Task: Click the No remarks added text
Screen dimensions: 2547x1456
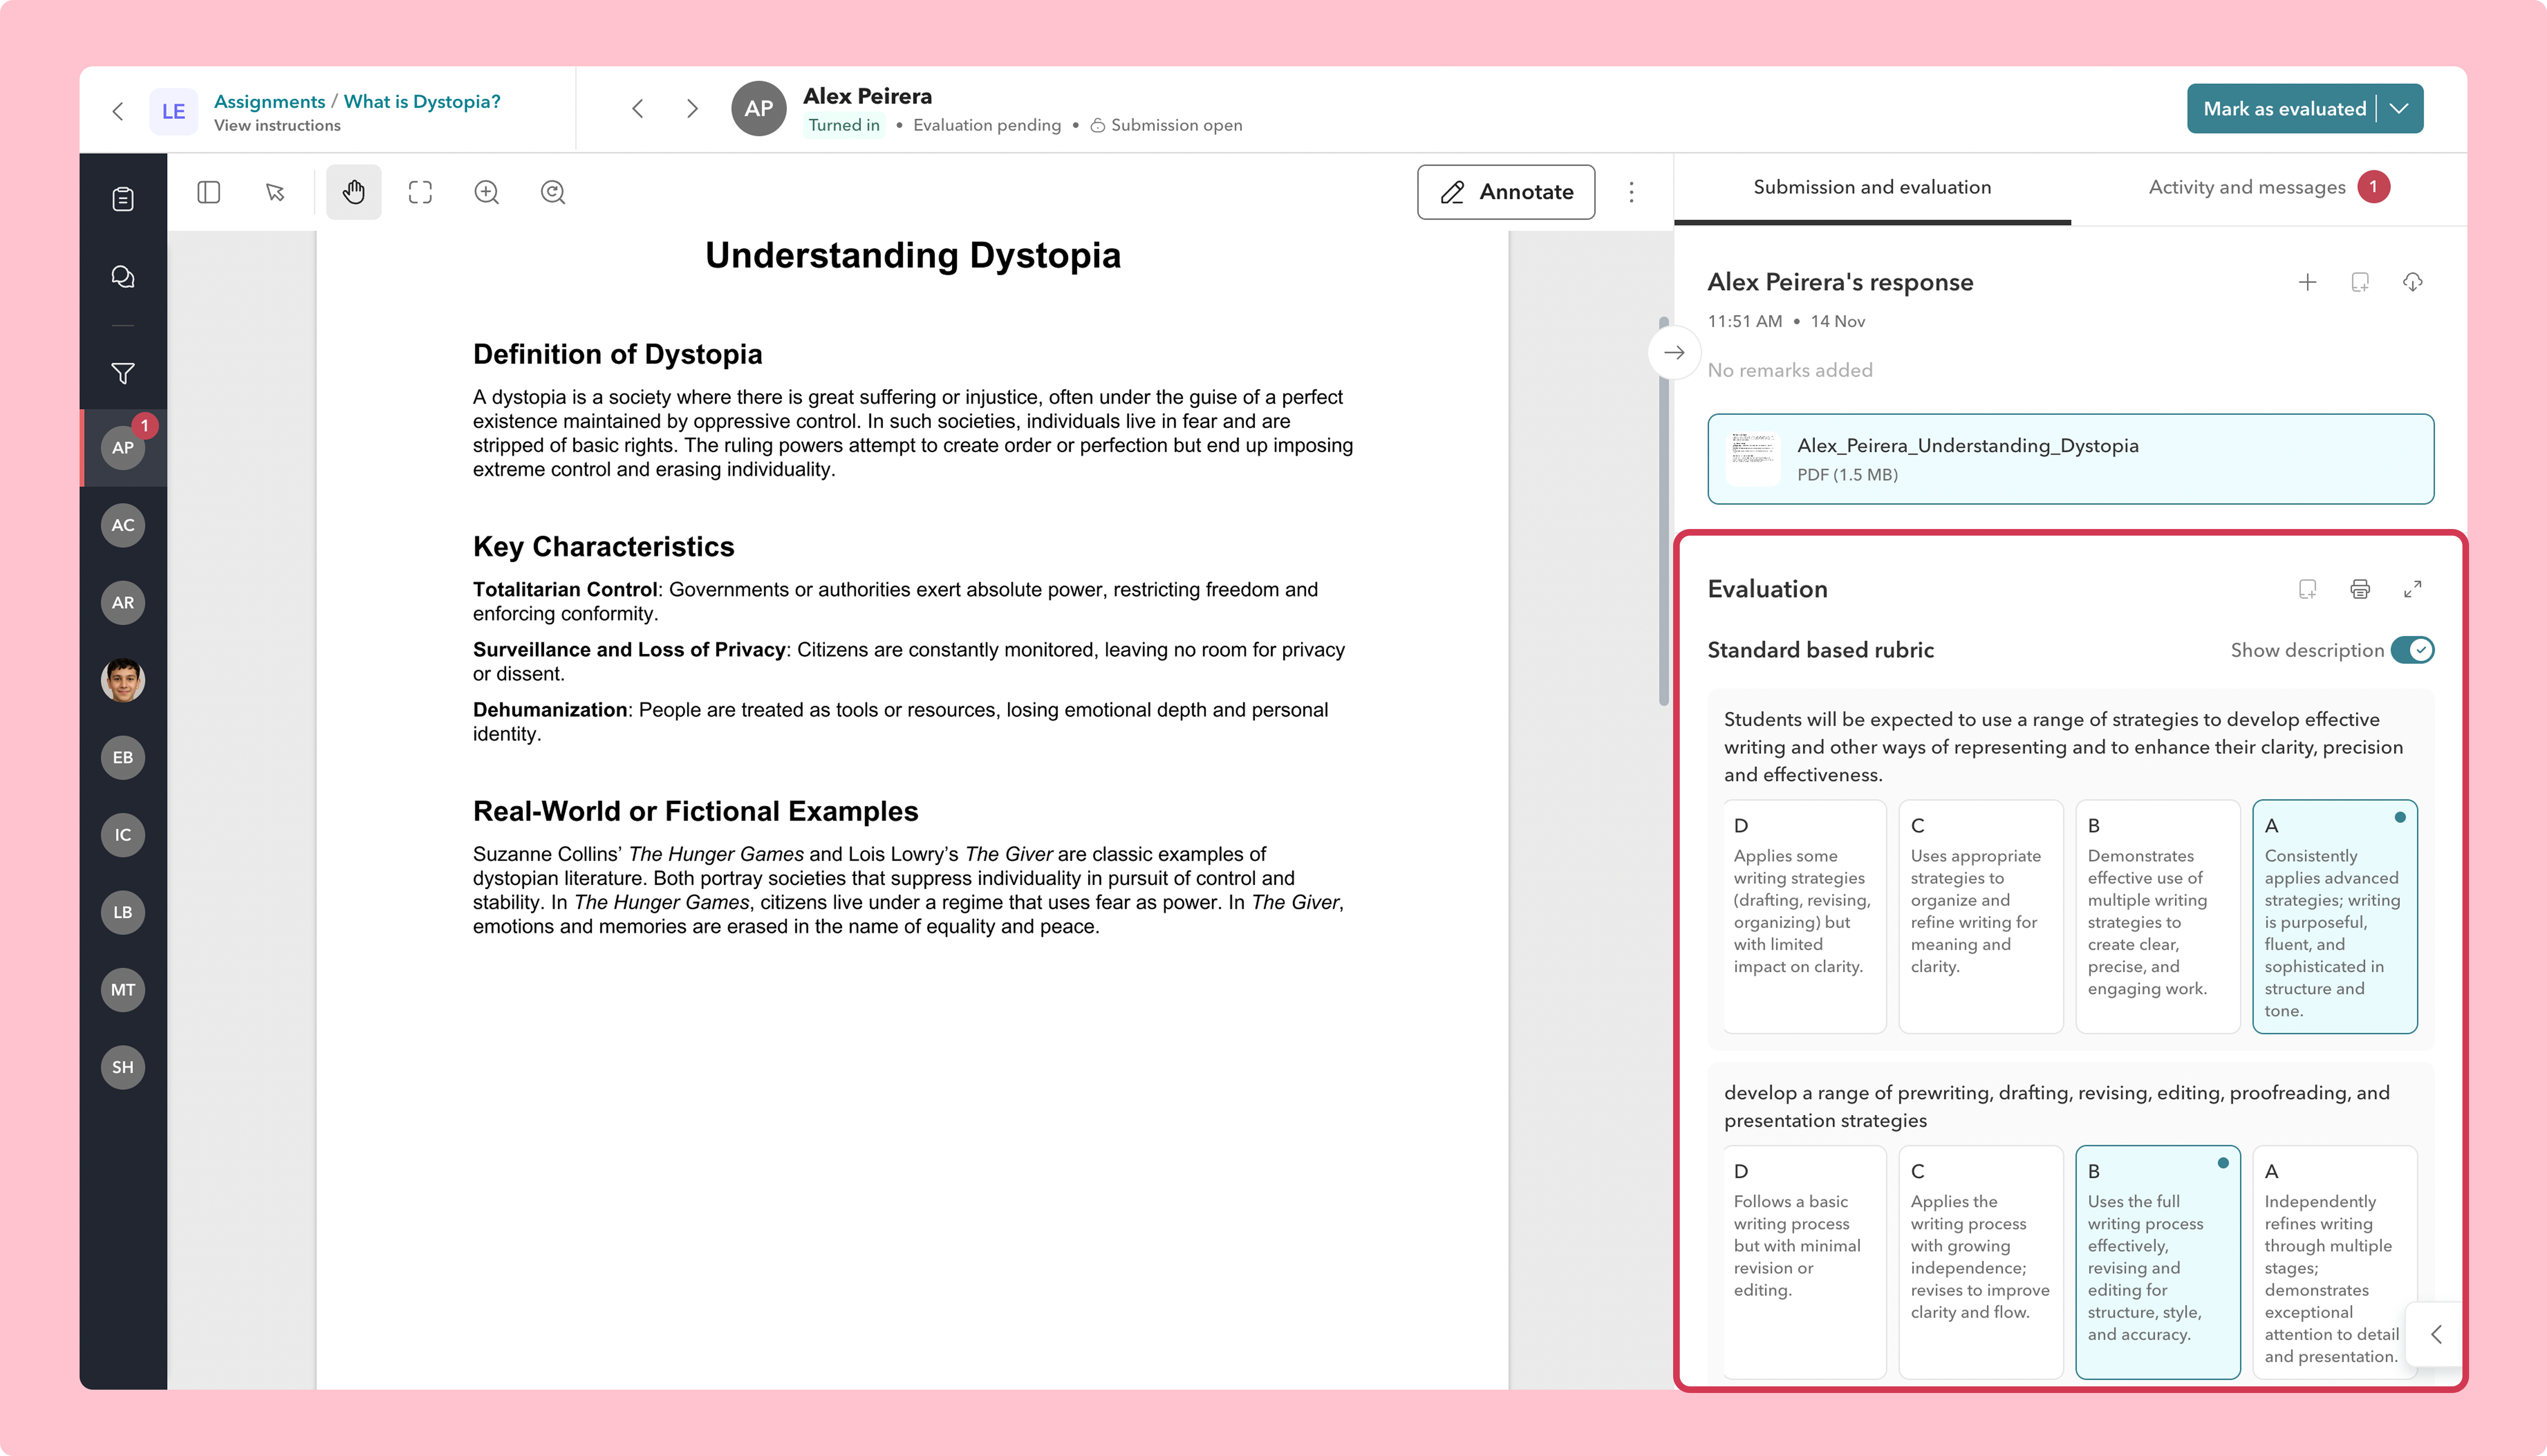Action: [x=1790, y=371]
